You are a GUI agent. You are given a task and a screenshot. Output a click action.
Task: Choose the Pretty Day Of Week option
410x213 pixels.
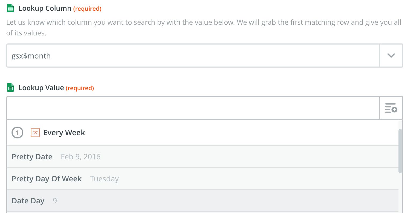46,179
